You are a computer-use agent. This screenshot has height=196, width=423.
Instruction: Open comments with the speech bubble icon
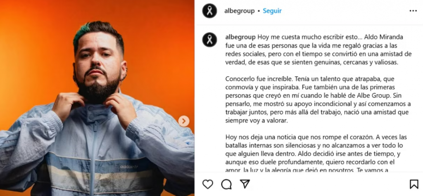pyautogui.click(x=226, y=184)
